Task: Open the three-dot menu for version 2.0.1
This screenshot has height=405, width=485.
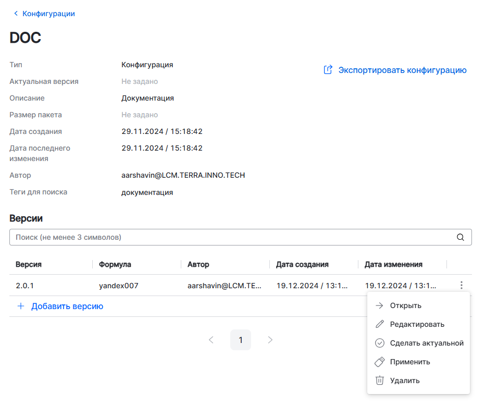Action: coord(461,285)
